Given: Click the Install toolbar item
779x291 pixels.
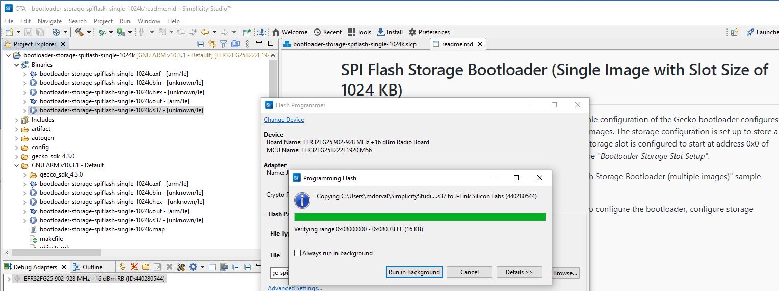Looking at the screenshot, I should click(x=389, y=32).
